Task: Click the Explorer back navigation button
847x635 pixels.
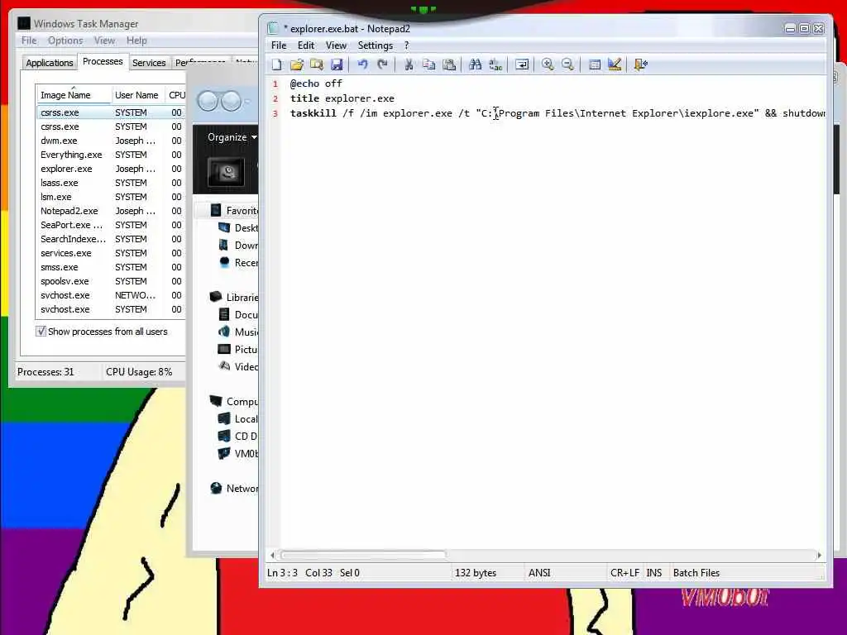Action: click(x=208, y=101)
